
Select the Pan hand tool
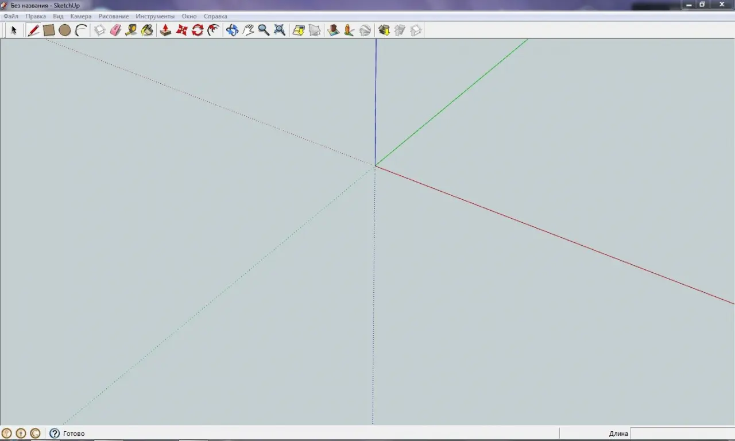tap(248, 30)
